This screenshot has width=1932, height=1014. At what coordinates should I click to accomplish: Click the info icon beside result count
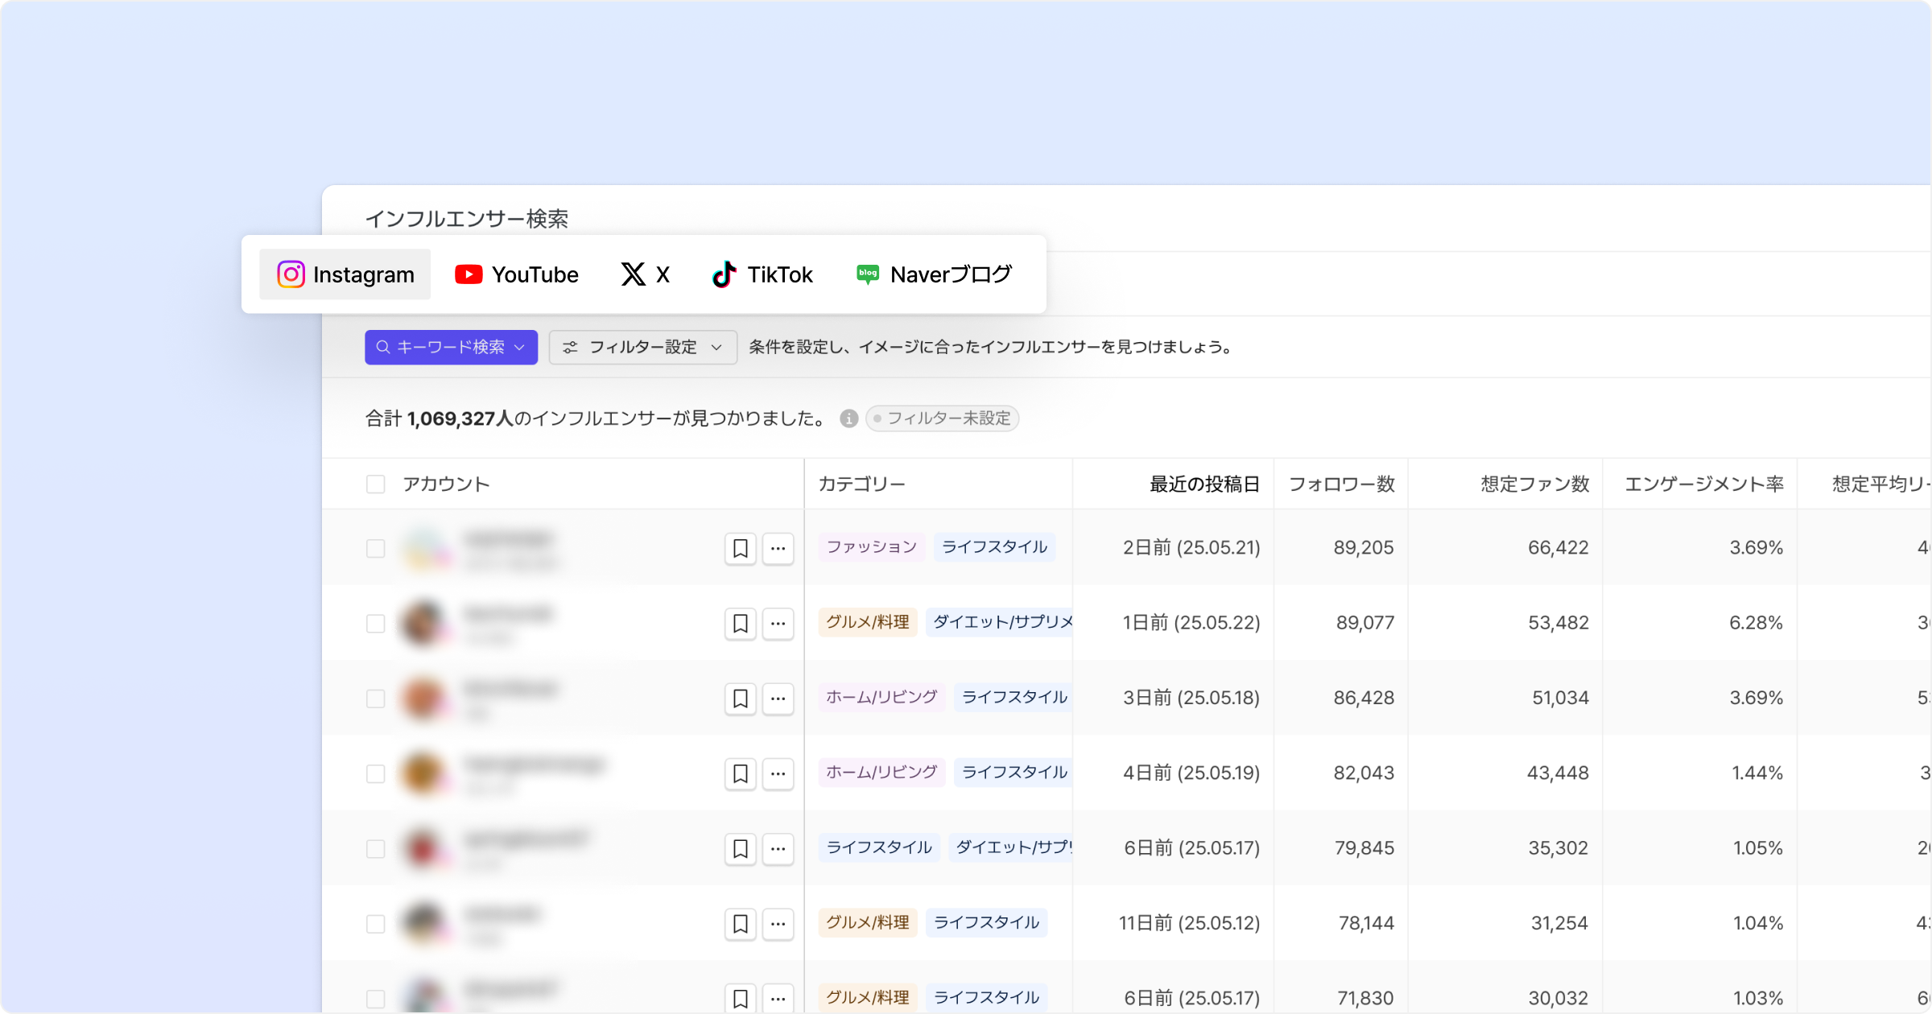click(x=848, y=418)
